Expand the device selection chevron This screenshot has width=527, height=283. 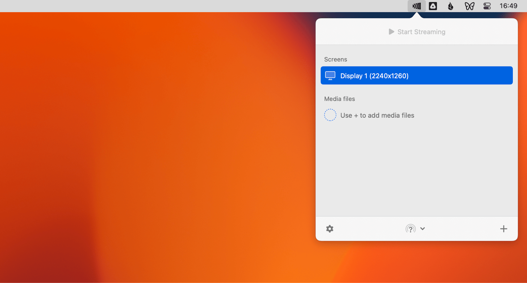coord(423,229)
